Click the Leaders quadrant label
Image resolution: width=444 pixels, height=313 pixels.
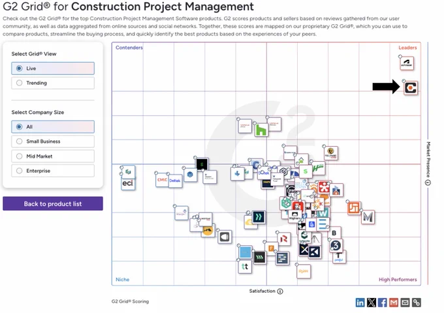pos(407,48)
